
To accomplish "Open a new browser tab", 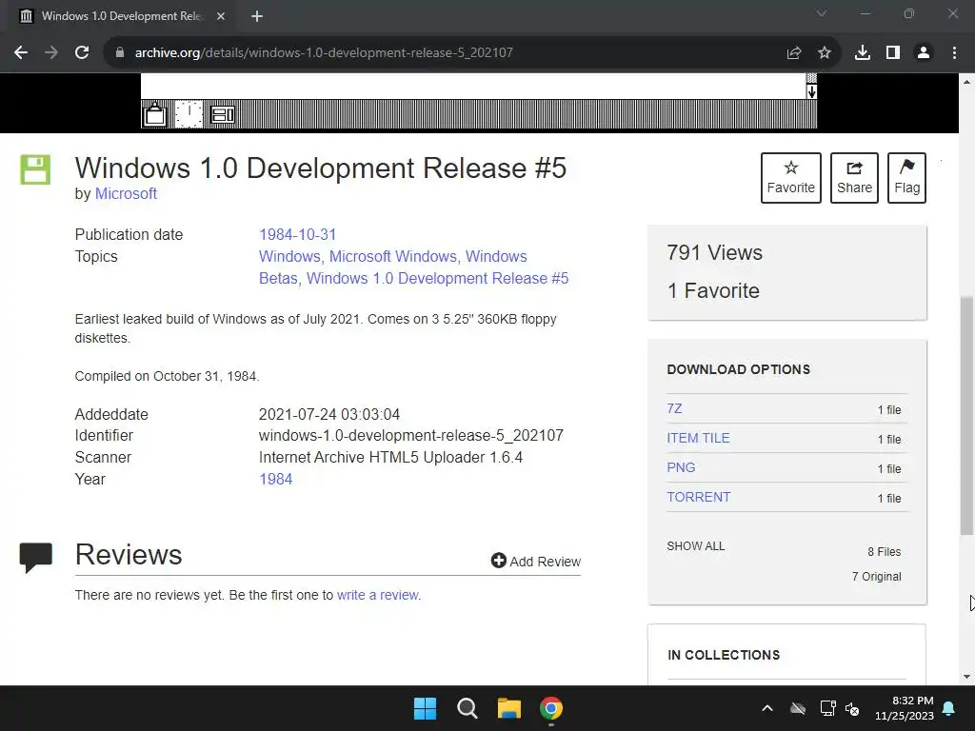I will (257, 16).
